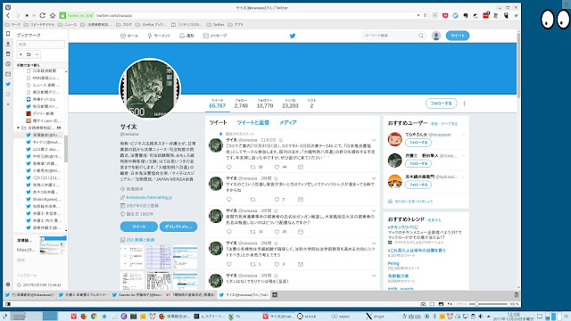Reply to the pinned tweet
This screenshot has height=321, width=571.
click(x=229, y=167)
